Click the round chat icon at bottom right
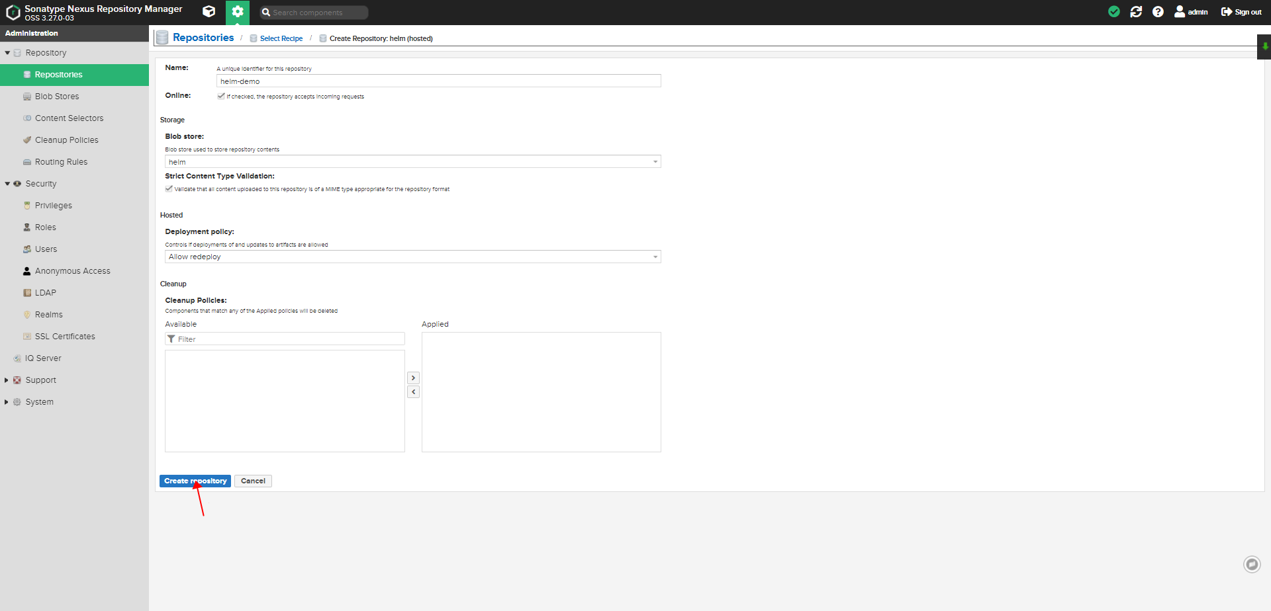1271x611 pixels. coord(1252,564)
